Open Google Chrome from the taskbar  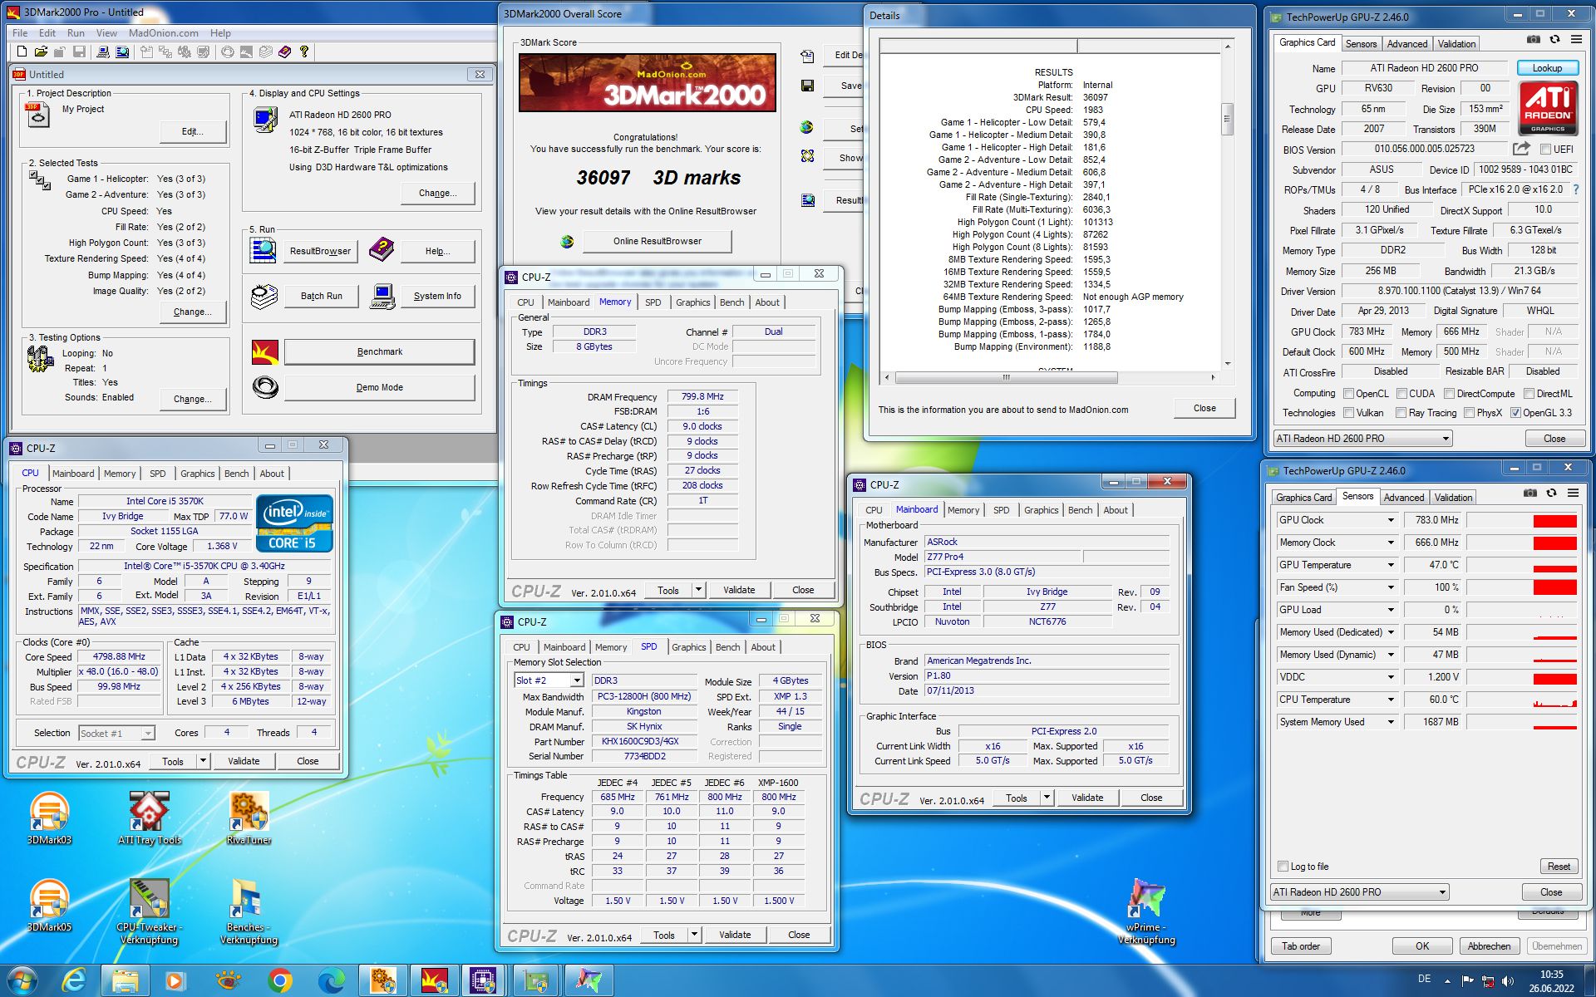280,981
